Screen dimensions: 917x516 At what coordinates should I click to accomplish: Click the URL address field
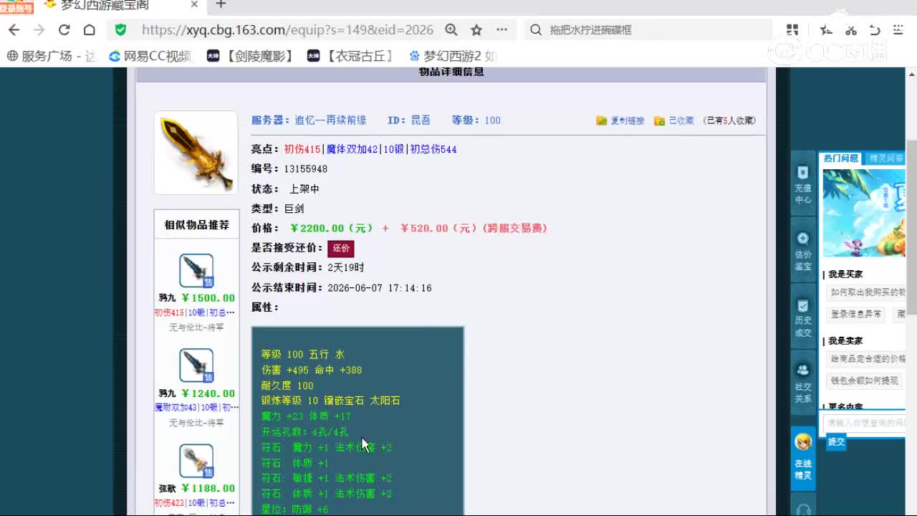pos(287,30)
